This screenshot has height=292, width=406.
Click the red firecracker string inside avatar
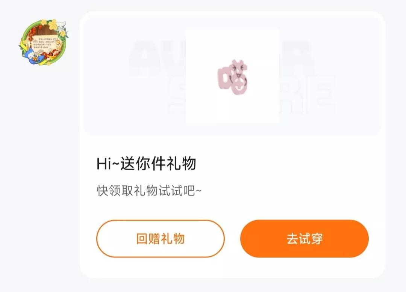pyautogui.click(x=32, y=36)
